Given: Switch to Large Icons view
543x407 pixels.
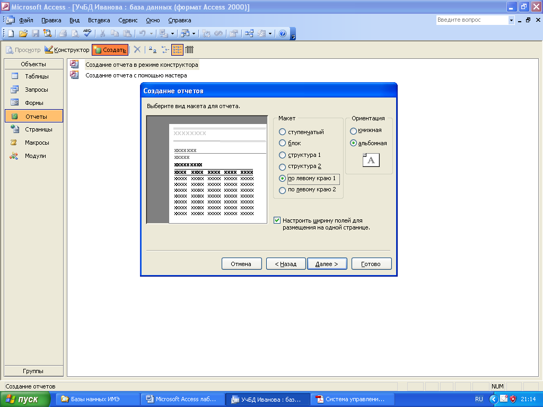Looking at the screenshot, I should (x=153, y=50).
